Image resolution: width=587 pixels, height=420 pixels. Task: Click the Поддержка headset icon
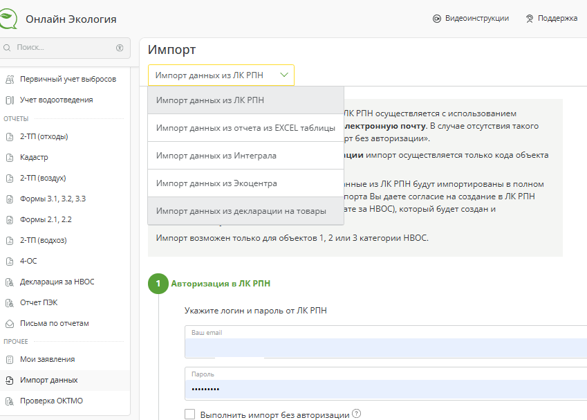(530, 19)
